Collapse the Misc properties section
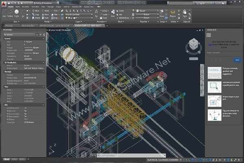244x163 pixels. [44, 105]
